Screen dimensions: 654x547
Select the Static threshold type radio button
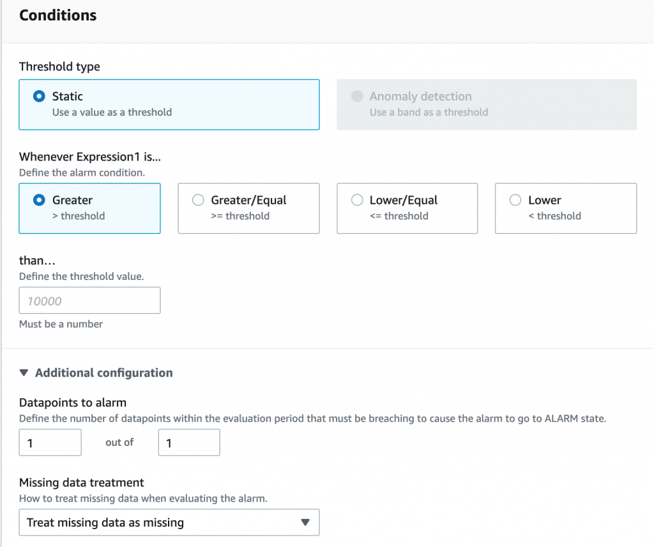click(x=39, y=96)
